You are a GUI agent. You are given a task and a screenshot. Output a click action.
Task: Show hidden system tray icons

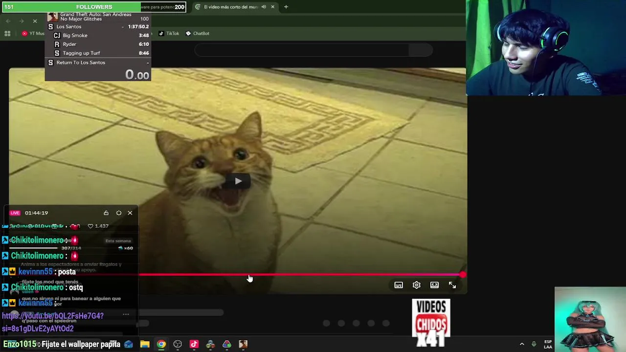[x=522, y=344]
